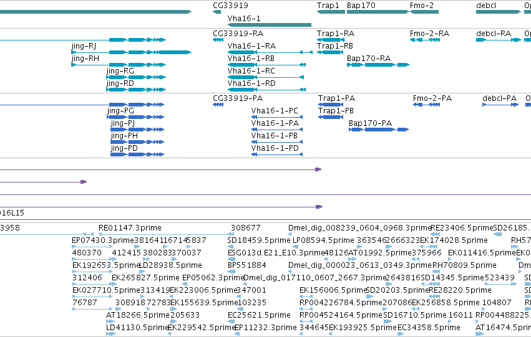Select transcript CG33919-RA

click(238, 34)
